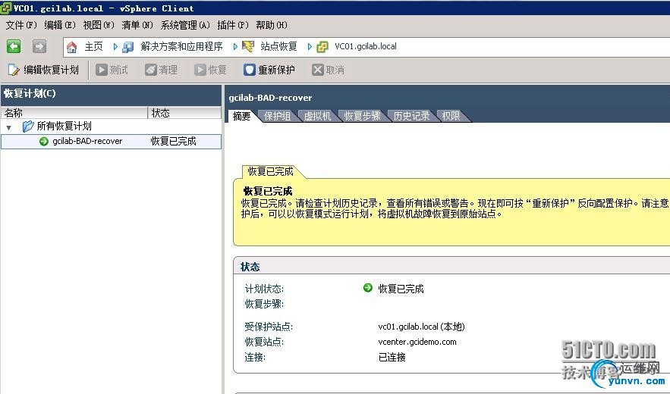This screenshot has height=394, width=670.
Task: Expand dropdown arrow after 主页
Action: pyautogui.click(x=115, y=47)
